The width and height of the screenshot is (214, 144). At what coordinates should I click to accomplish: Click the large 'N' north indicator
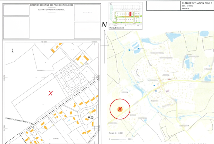click(104, 25)
